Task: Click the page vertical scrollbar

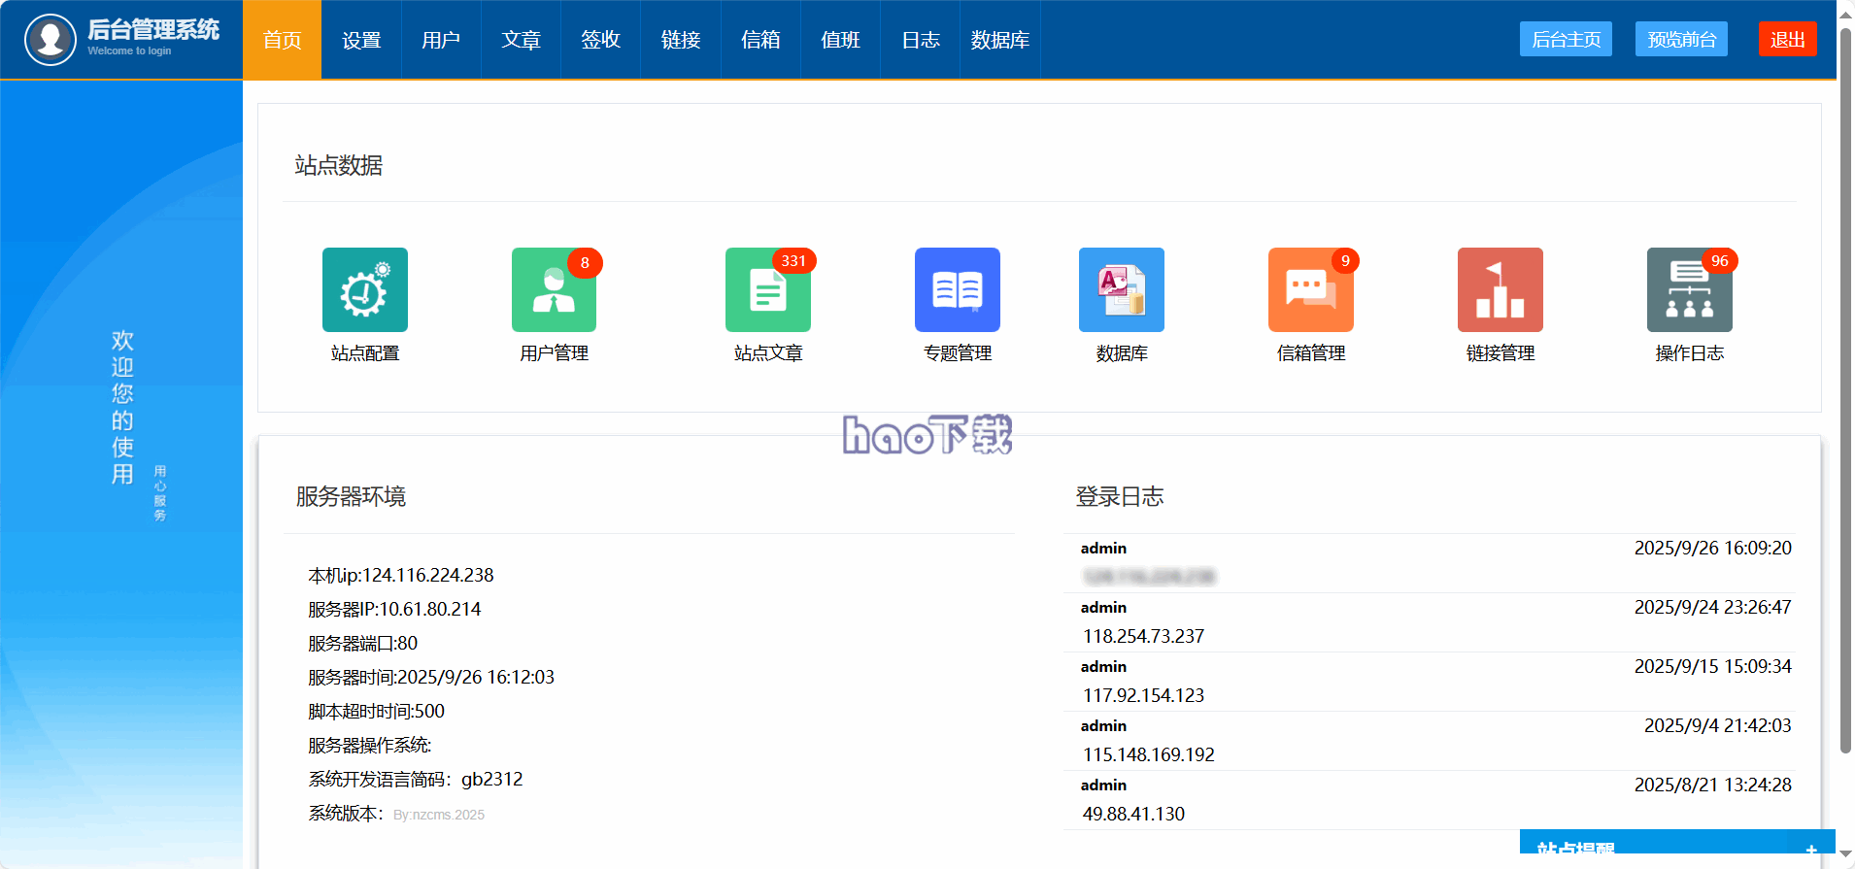Action: click(x=1845, y=388)
